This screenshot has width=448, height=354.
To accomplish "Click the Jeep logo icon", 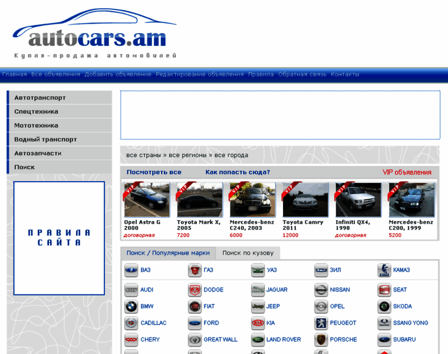I will 258,307.
